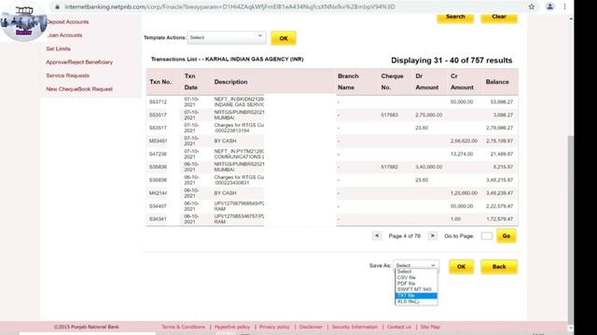Screen dimensions: 597x335
Task: Click balance 53,086.27 cell
Action: pyautogui.click(x=502, y=101)
